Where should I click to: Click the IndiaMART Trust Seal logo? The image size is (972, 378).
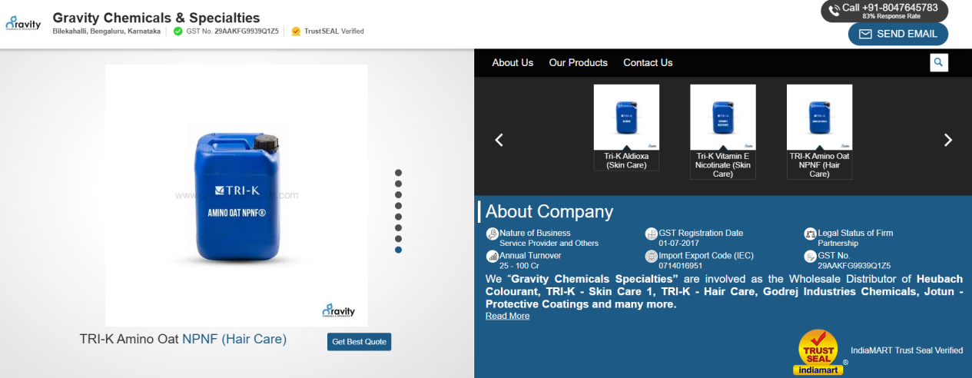click(820, 352)
